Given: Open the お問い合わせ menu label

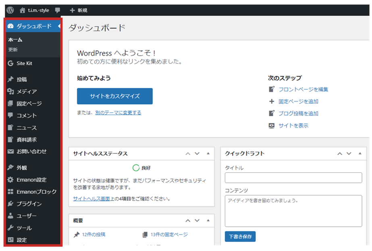Looking at the screenshot, I should click(31, 151).
